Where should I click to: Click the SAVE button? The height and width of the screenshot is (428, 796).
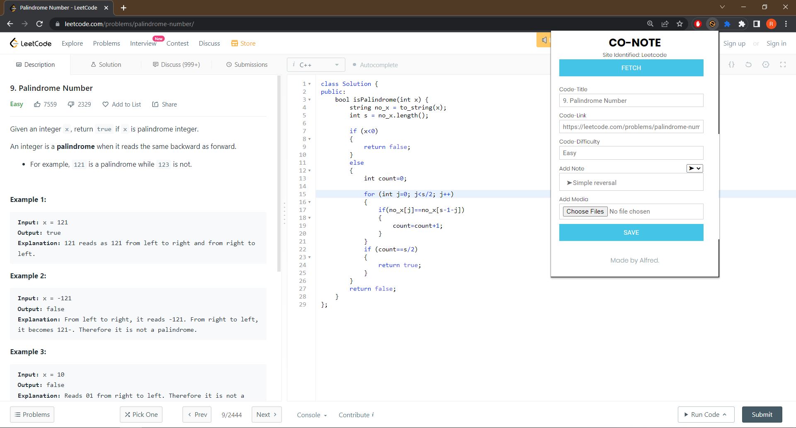coord(631,233)
